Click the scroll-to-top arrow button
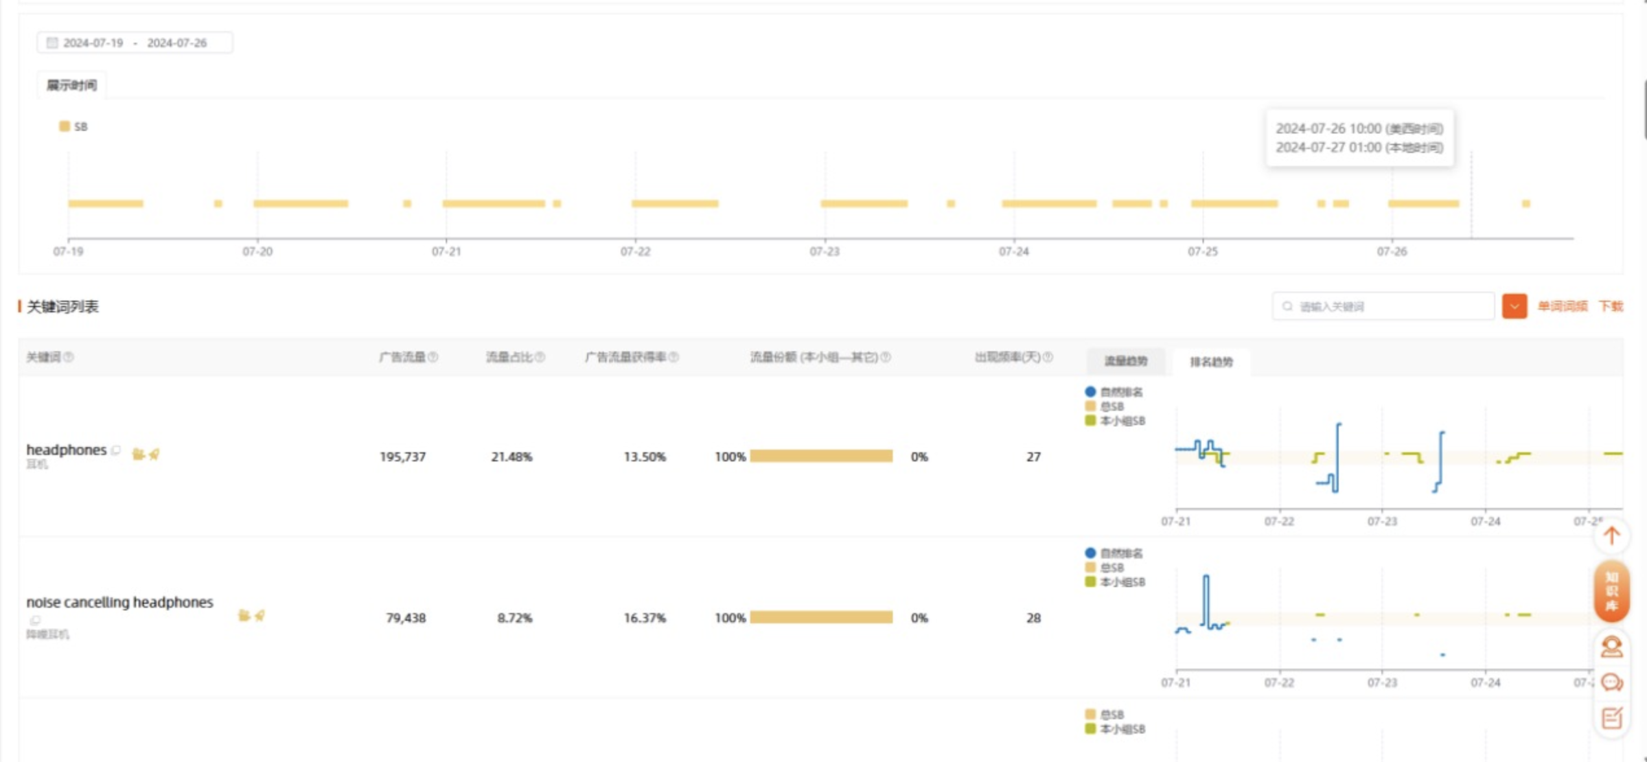This screenshot has width=1647, height=762. 1611,536
